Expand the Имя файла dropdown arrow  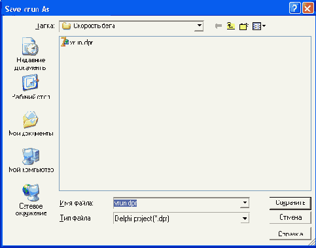click(x=245, y=203)
